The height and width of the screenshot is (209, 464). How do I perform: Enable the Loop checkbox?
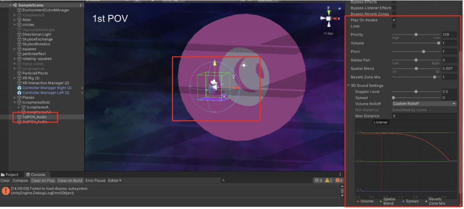[x=394, y=26]
